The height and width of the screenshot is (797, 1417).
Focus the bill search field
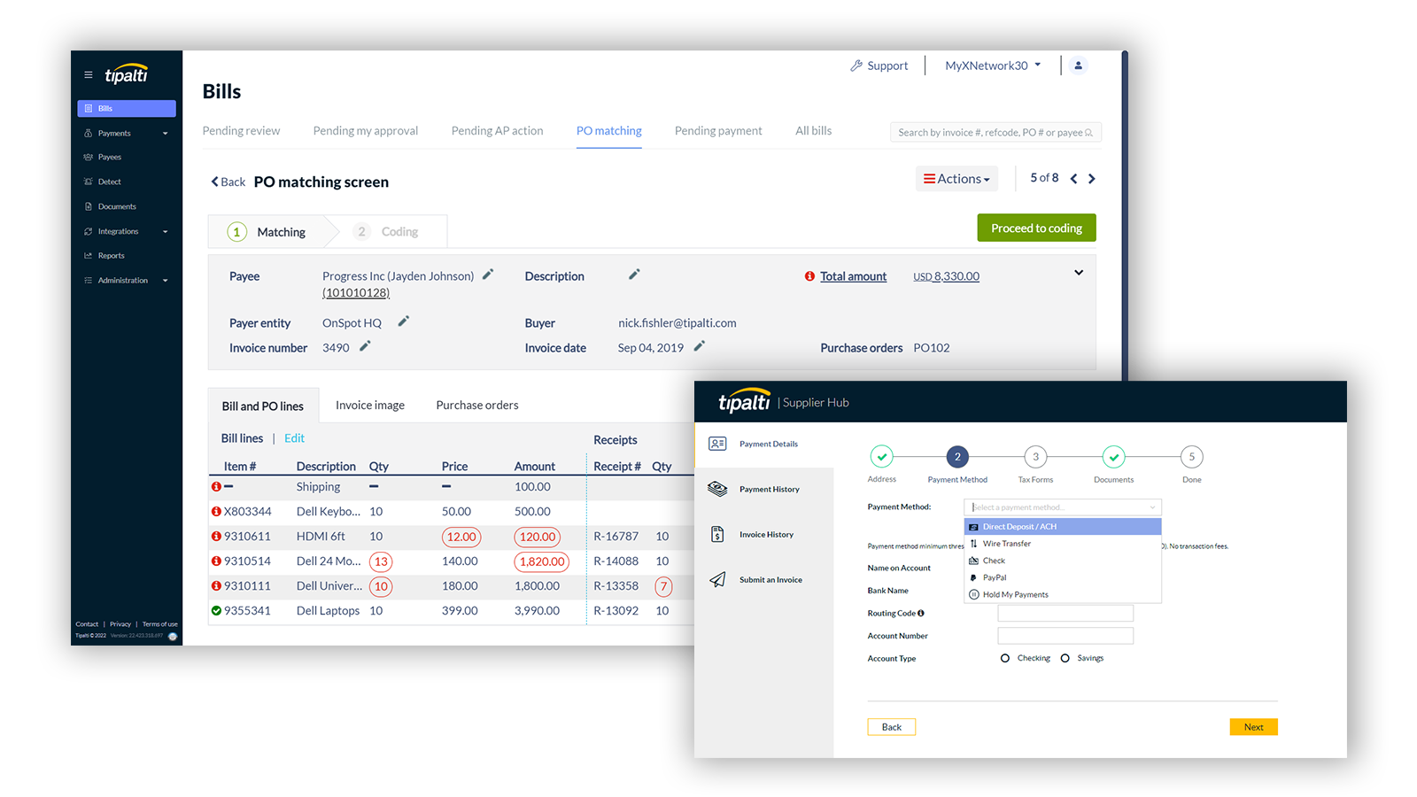pyautogui.click(x=995, y=132)
